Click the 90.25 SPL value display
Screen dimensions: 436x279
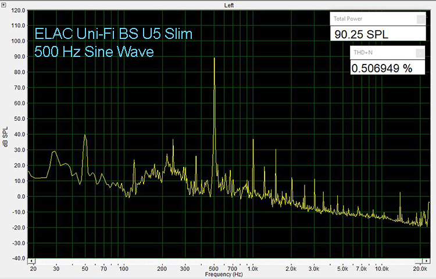(x=361, y=34)
